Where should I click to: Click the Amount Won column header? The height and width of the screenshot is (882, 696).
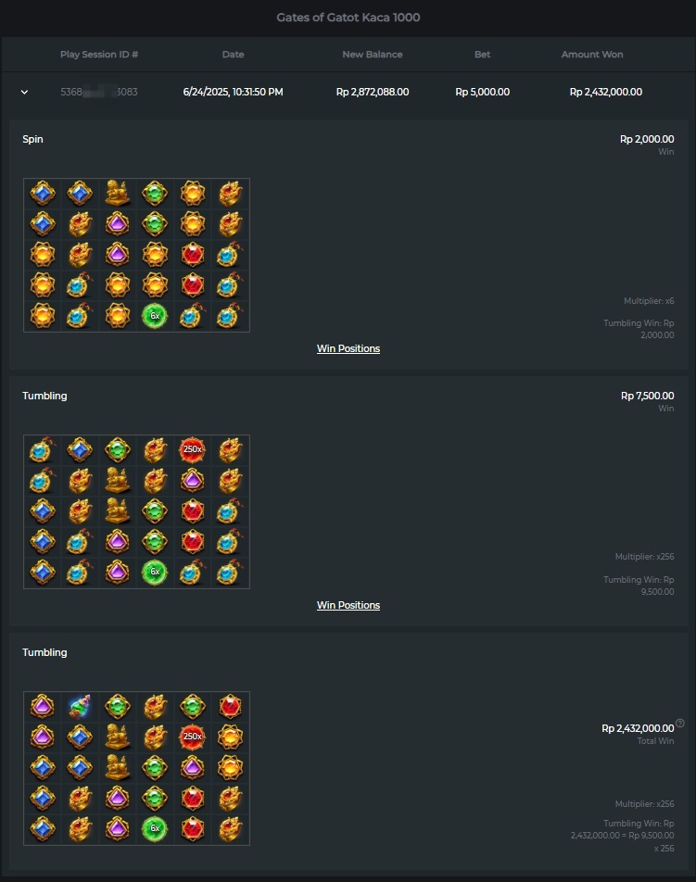tap(592, 55)
